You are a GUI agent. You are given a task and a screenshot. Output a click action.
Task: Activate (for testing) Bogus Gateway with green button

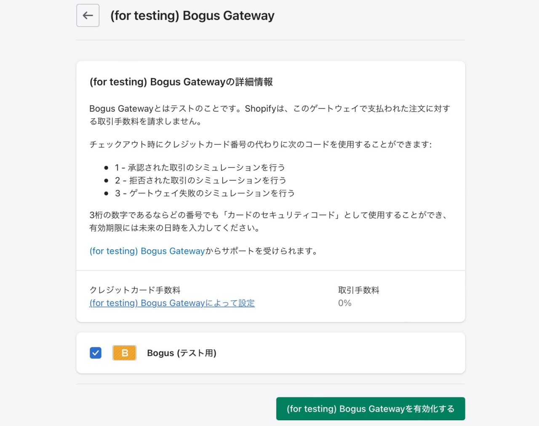tap(371, 409)
